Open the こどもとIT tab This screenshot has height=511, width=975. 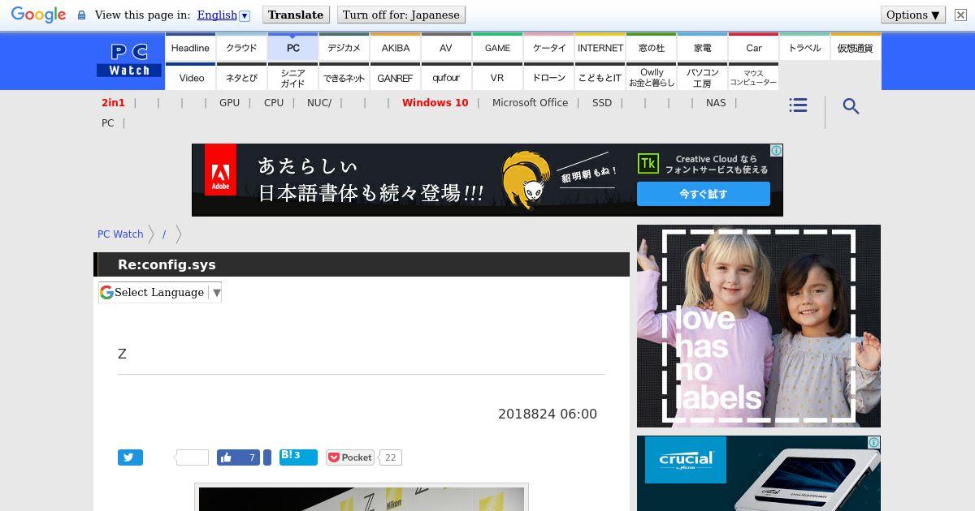click(600, 77)
